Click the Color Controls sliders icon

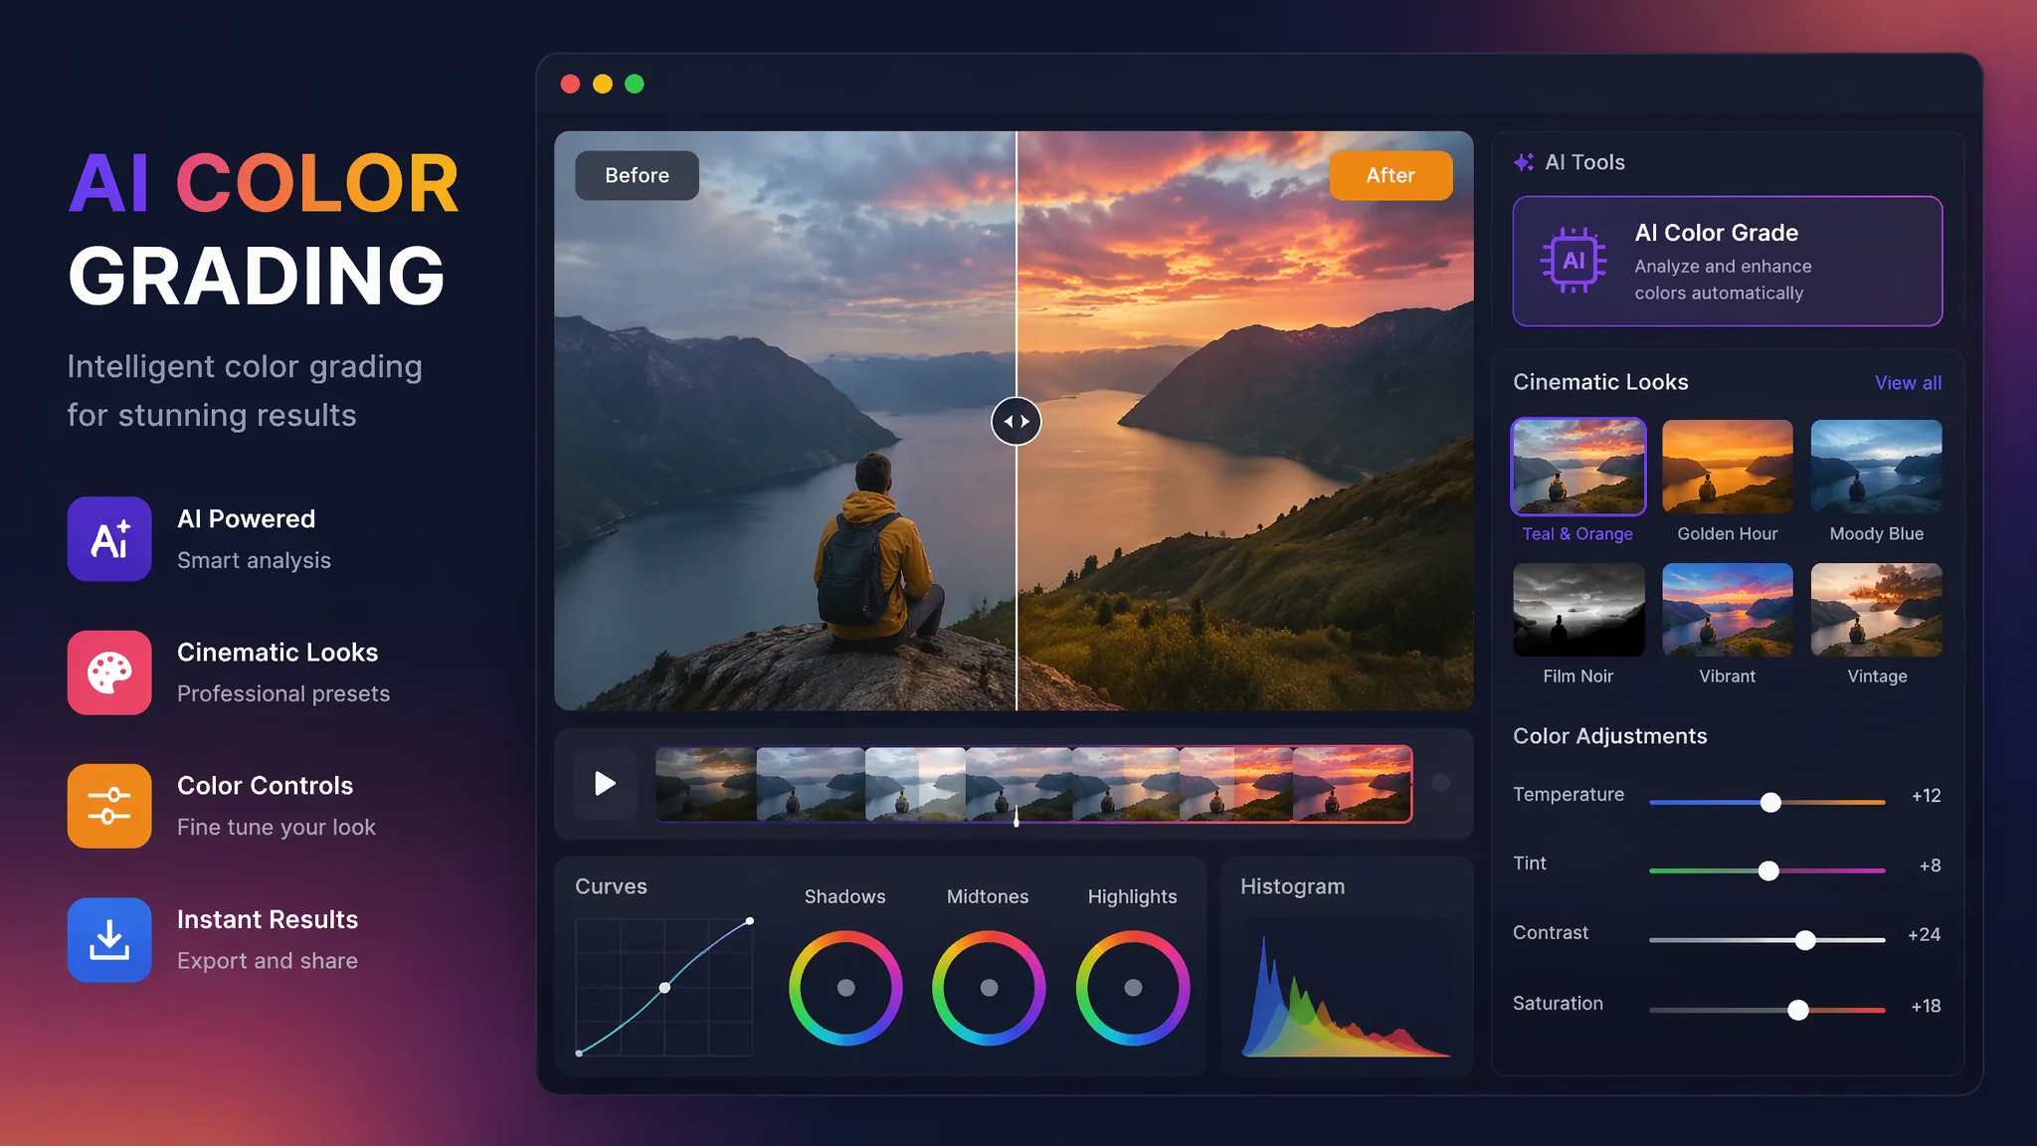pos(109,806)
